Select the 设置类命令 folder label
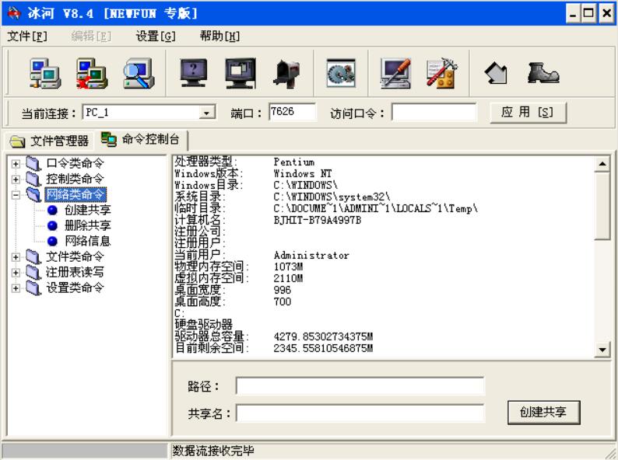This screenshot has height=460, width=618. pyautogui.click(x=75, y=287)
